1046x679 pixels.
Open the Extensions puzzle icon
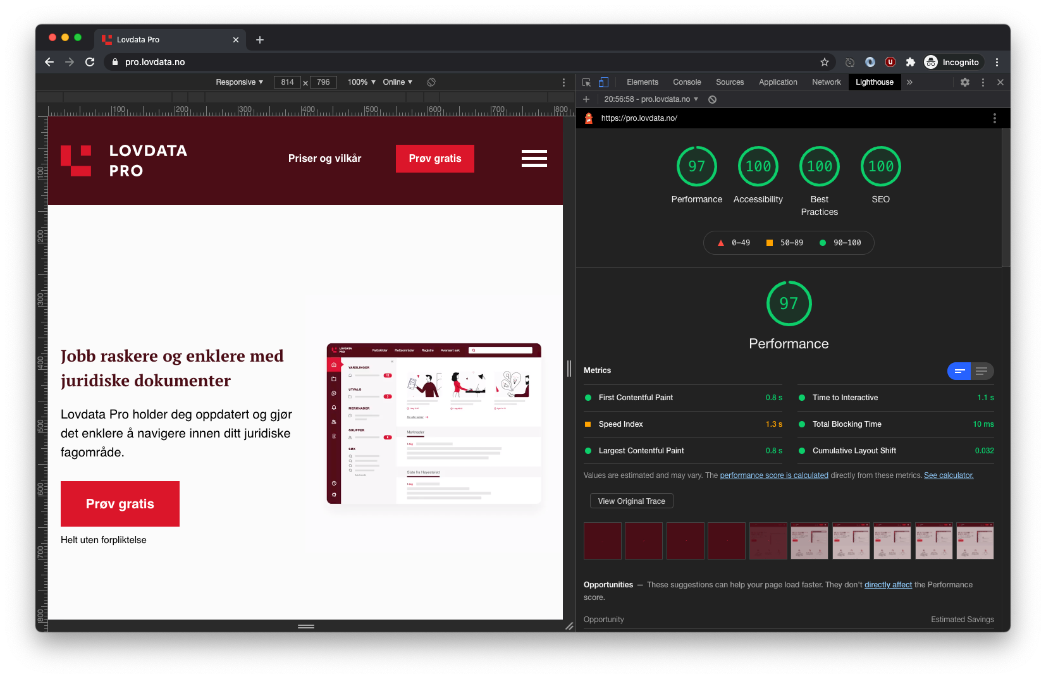tap(911, 62)
